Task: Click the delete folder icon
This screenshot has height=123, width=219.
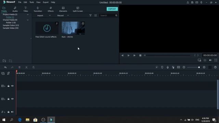Action: 11,61
